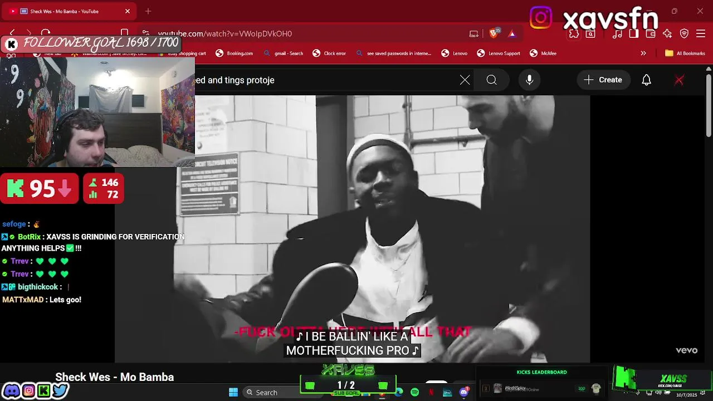Open the gmail - Search bookmark
The height and width of the screenshot is (401, 713).
[284, 53]
